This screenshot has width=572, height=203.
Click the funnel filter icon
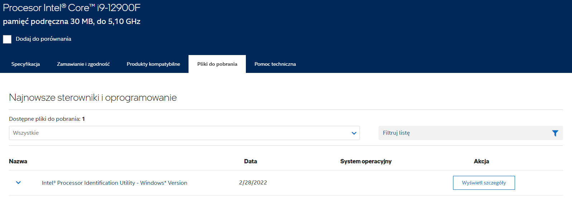pyautogui.click(x=555, y=133)
